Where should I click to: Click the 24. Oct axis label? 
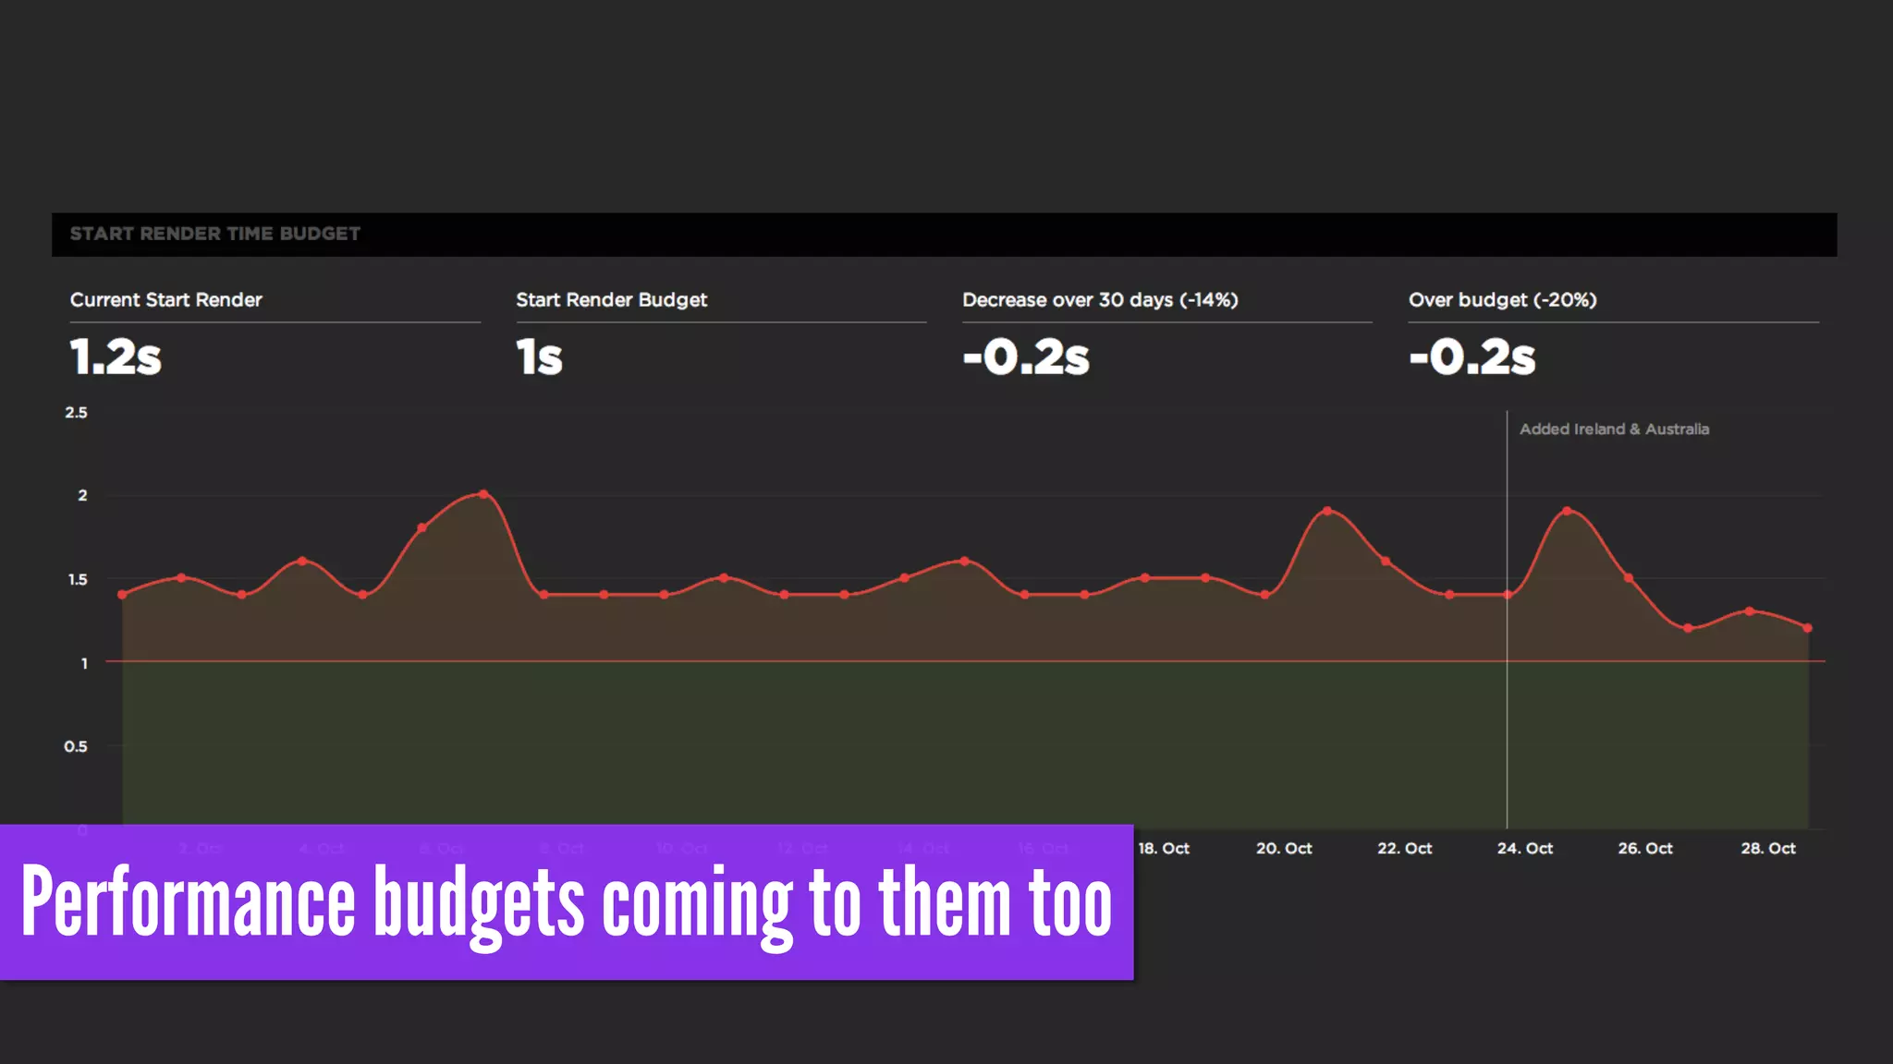pos(1524,849)
